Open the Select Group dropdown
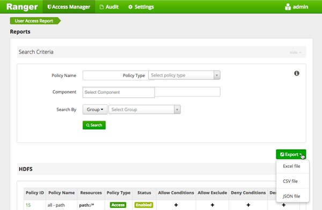Screen dimensions: 322x210 [x=144, y=109]
